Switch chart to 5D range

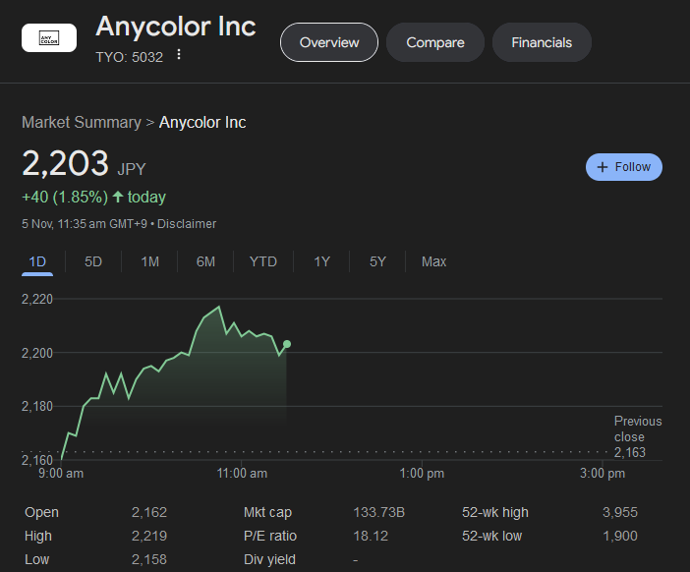pos(93,261)
